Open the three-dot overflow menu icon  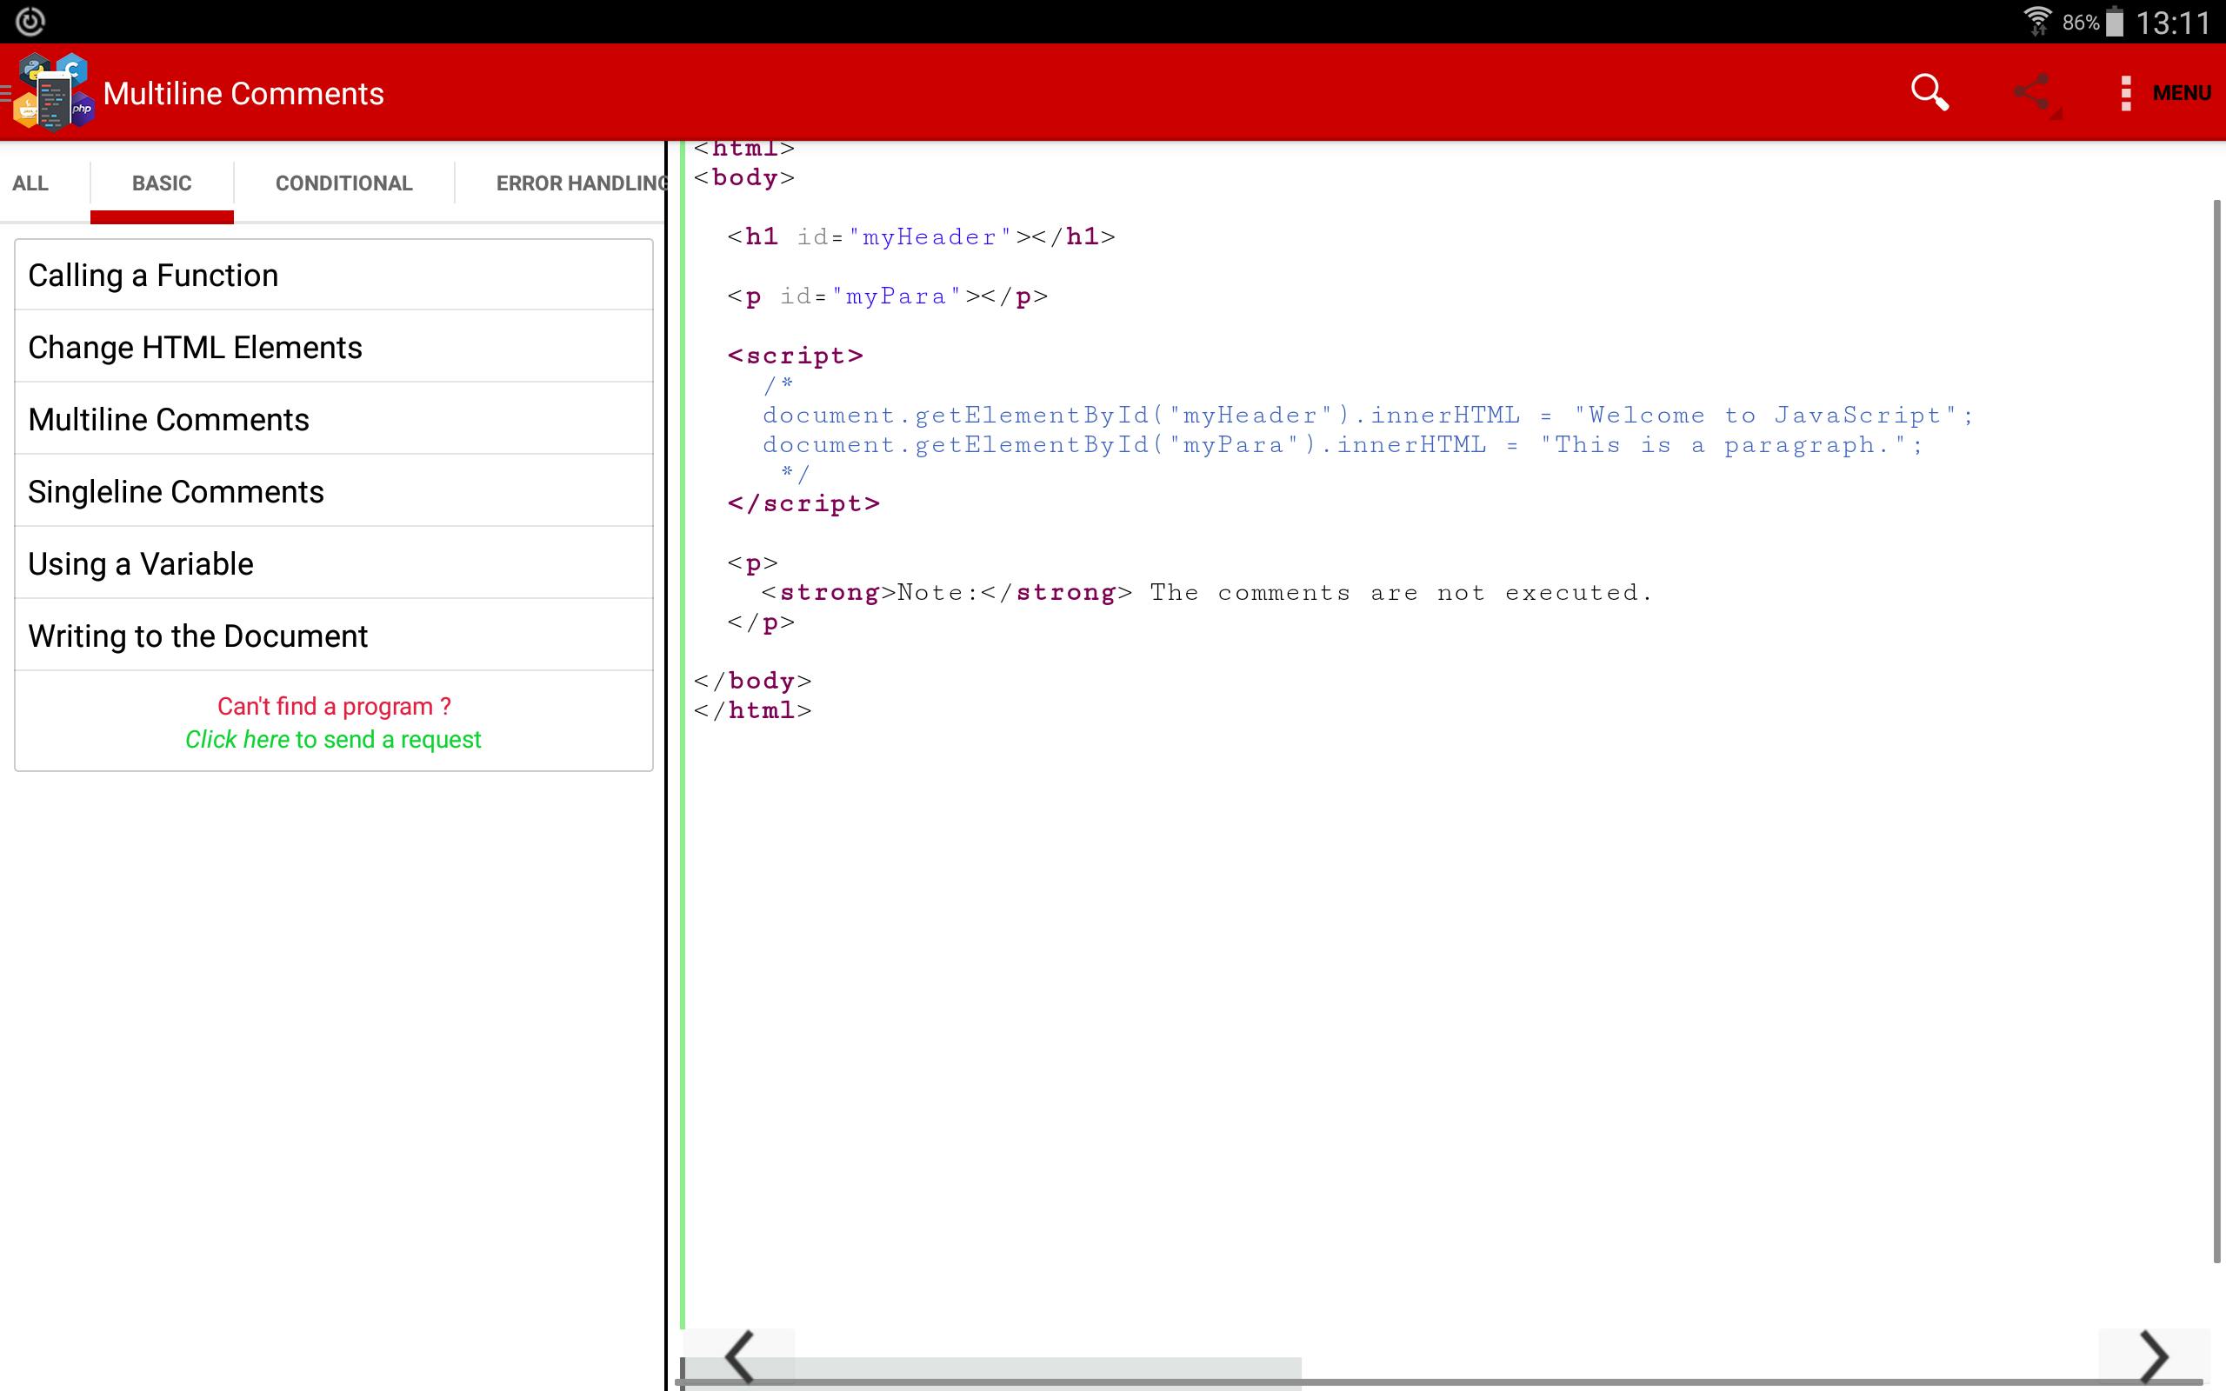2125,93
